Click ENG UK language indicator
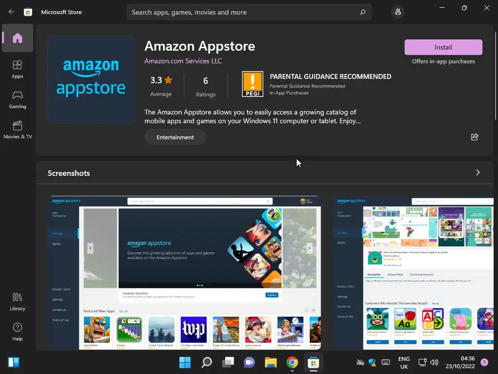Viewport: 498px width, 374px height. click(404, 362)
